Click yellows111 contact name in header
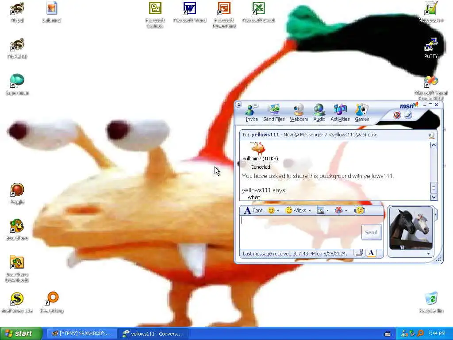The height and width of the screenshot is (340, 453). pos(265,135)
